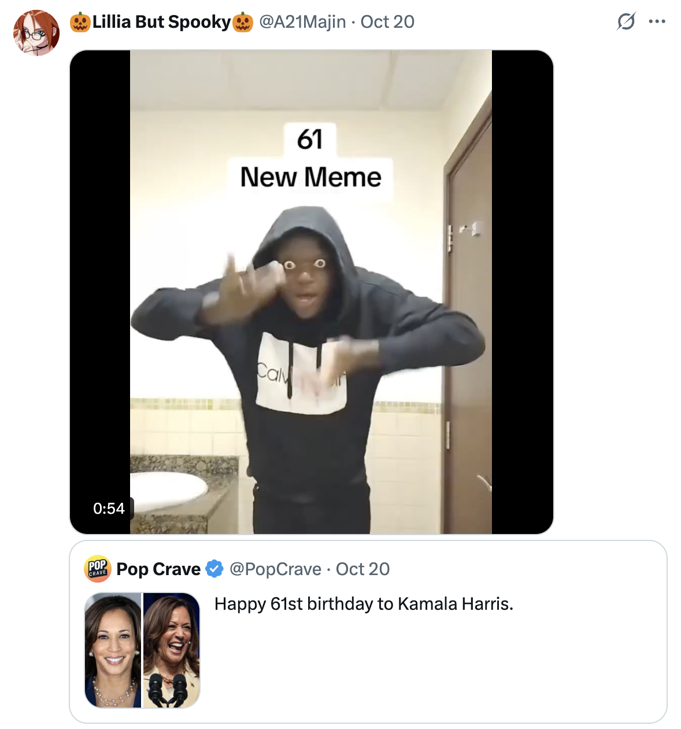Open the Pop Crave display name
This screenshot has height=729, width=681.
pos(158,569)
